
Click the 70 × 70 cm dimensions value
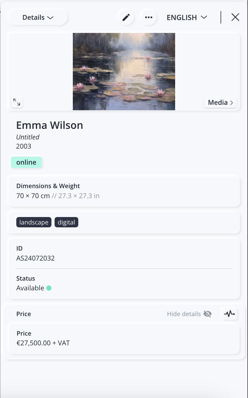(x=33, y=196)
